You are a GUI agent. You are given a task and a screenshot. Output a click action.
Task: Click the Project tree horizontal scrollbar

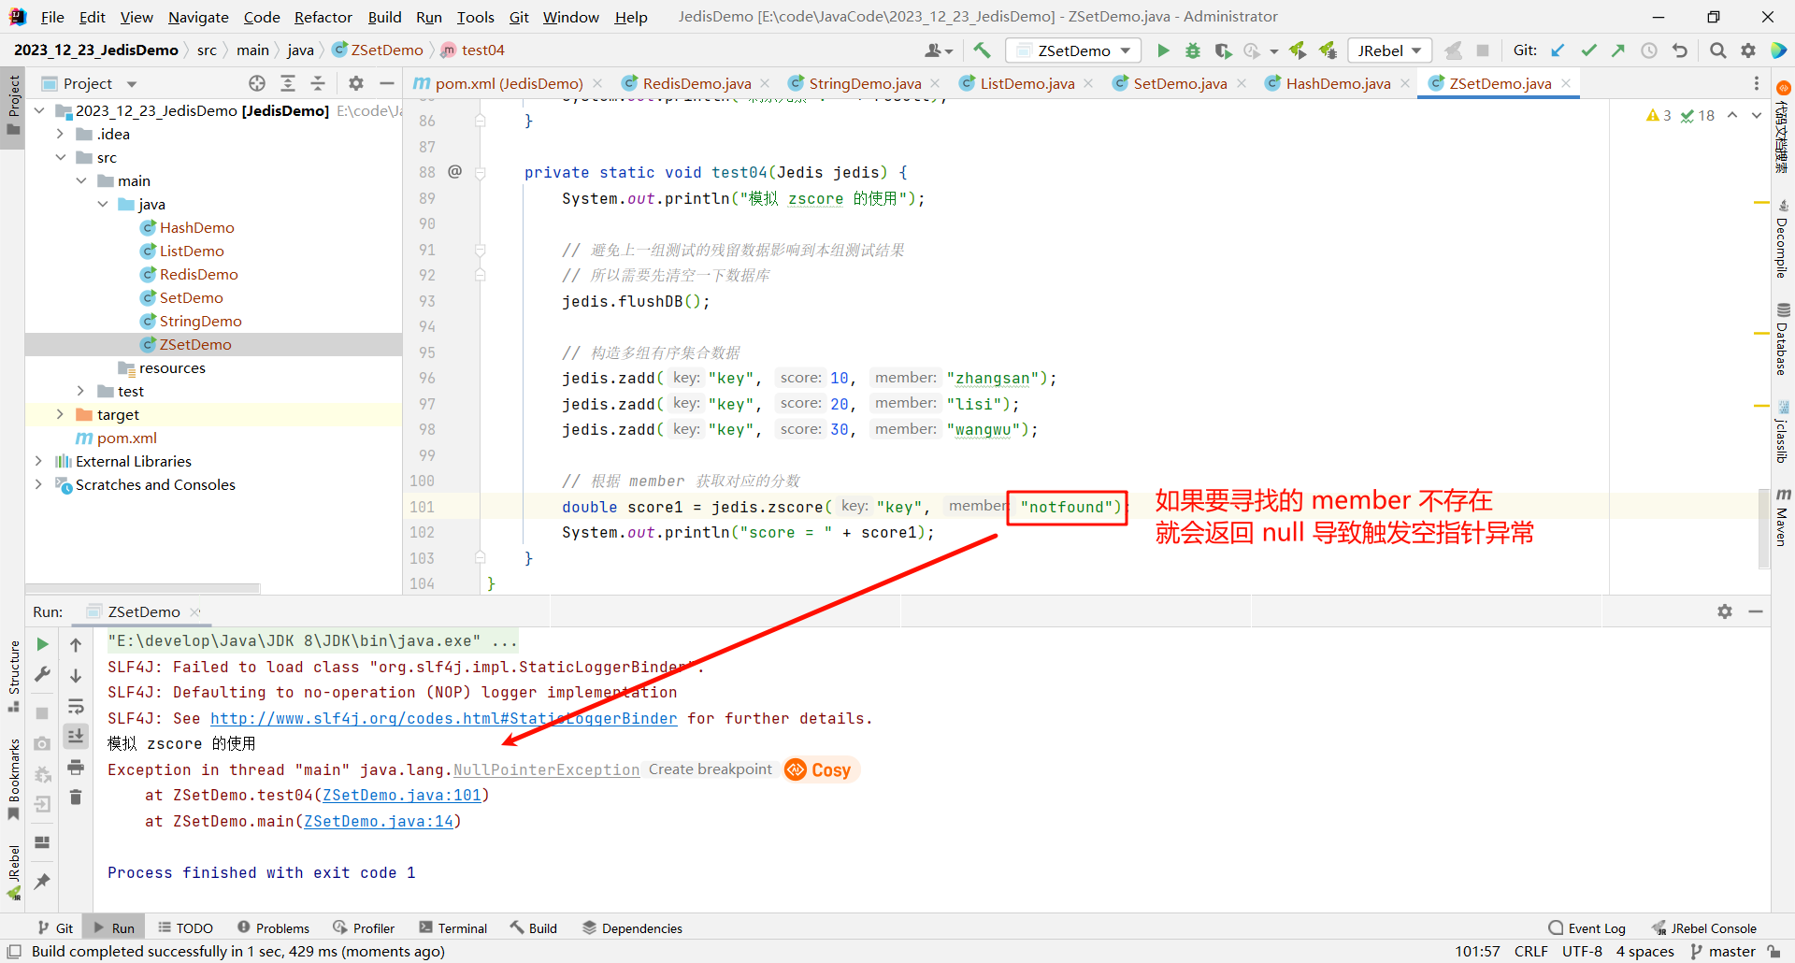(142, 588)
